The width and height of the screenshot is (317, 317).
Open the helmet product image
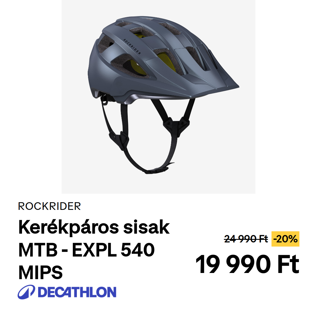(158, 97)
